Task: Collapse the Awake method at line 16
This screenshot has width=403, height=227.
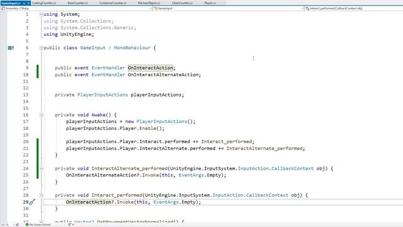Action: pos(41,115)
